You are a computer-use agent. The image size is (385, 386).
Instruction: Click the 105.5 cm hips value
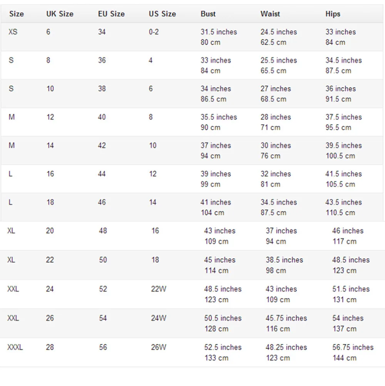tap(340, 184)
